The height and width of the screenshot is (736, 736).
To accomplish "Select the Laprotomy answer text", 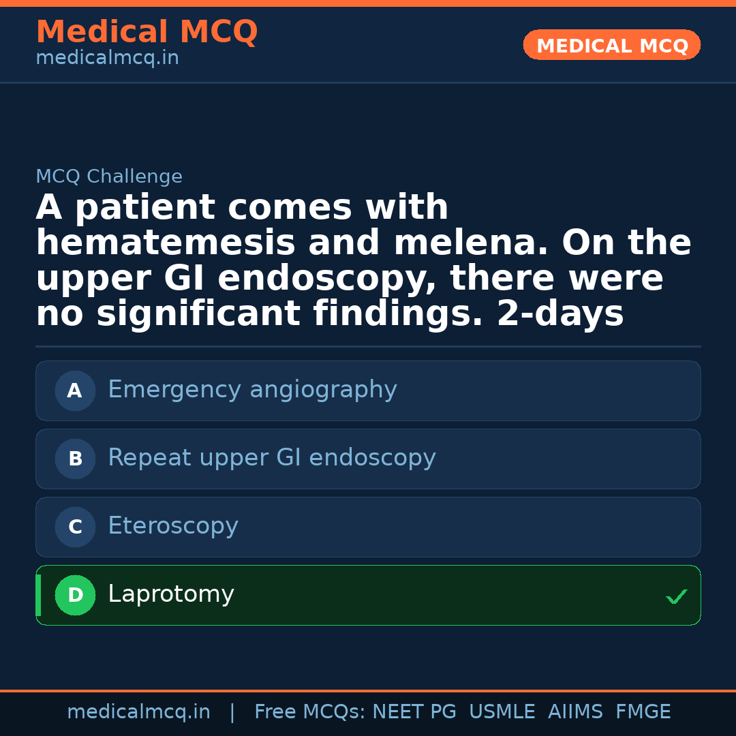I will pyautogui.click(x=171, y=594).
